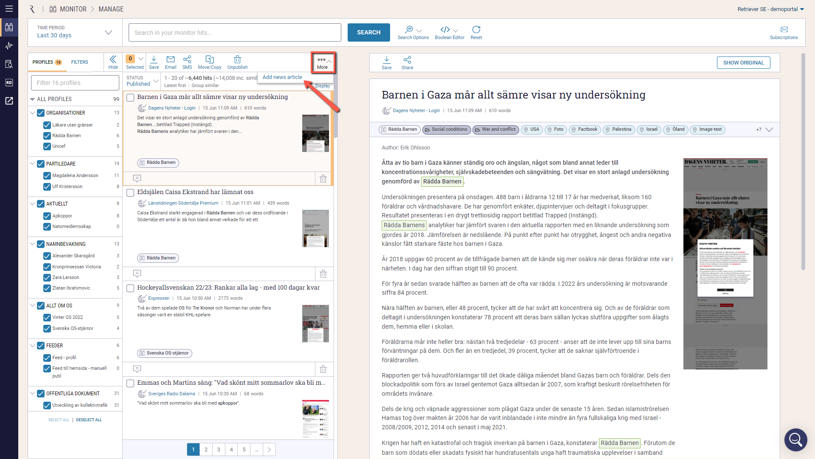Delete the Barnen i Gaza article
Image resolution: width=815 pixels, height=459 pixels.
[x=323, y=179]
